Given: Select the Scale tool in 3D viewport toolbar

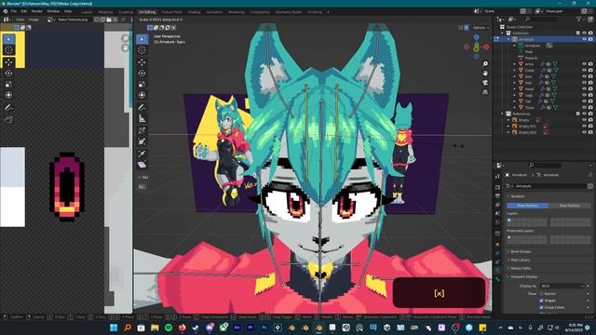Looking at the screenshot, I should (x=142, y=84).
